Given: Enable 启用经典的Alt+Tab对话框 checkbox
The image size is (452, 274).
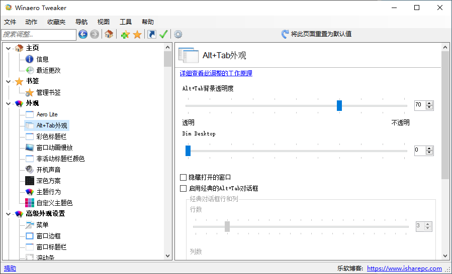Looking at the screenshot, I should coord(183,189).
